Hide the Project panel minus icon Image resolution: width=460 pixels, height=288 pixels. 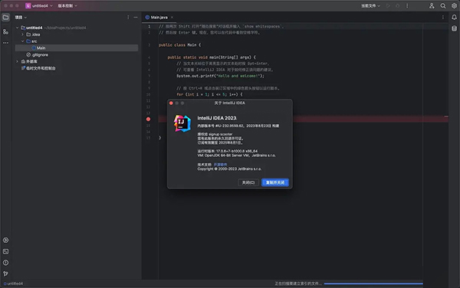point(136,18)
